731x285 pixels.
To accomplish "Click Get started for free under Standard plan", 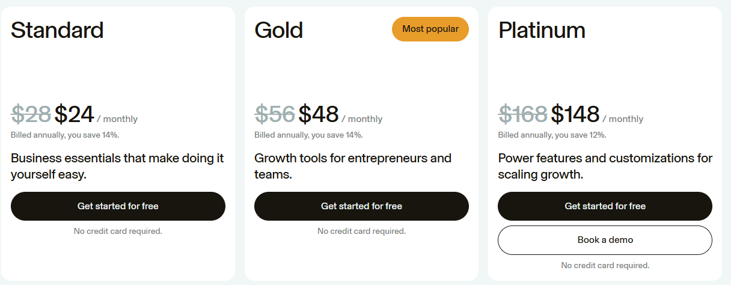I will 118,206.
